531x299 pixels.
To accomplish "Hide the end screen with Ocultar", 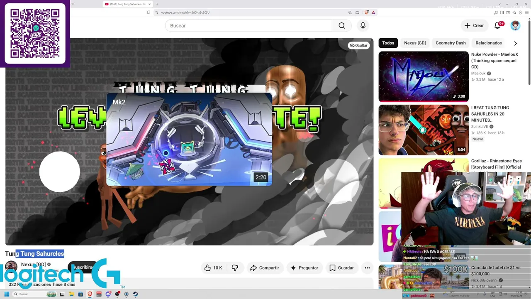I will pos(358,45).
